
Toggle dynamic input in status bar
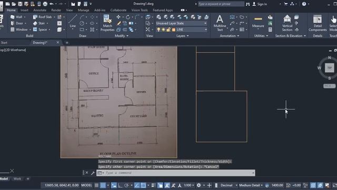click(x=114, y=185)
